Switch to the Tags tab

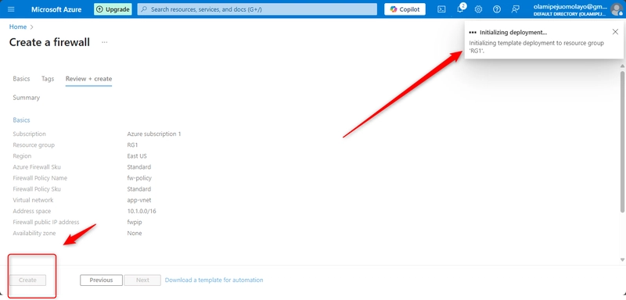48,79
